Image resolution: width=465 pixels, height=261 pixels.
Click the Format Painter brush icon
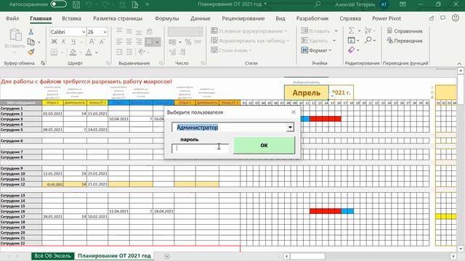[31, 52]
